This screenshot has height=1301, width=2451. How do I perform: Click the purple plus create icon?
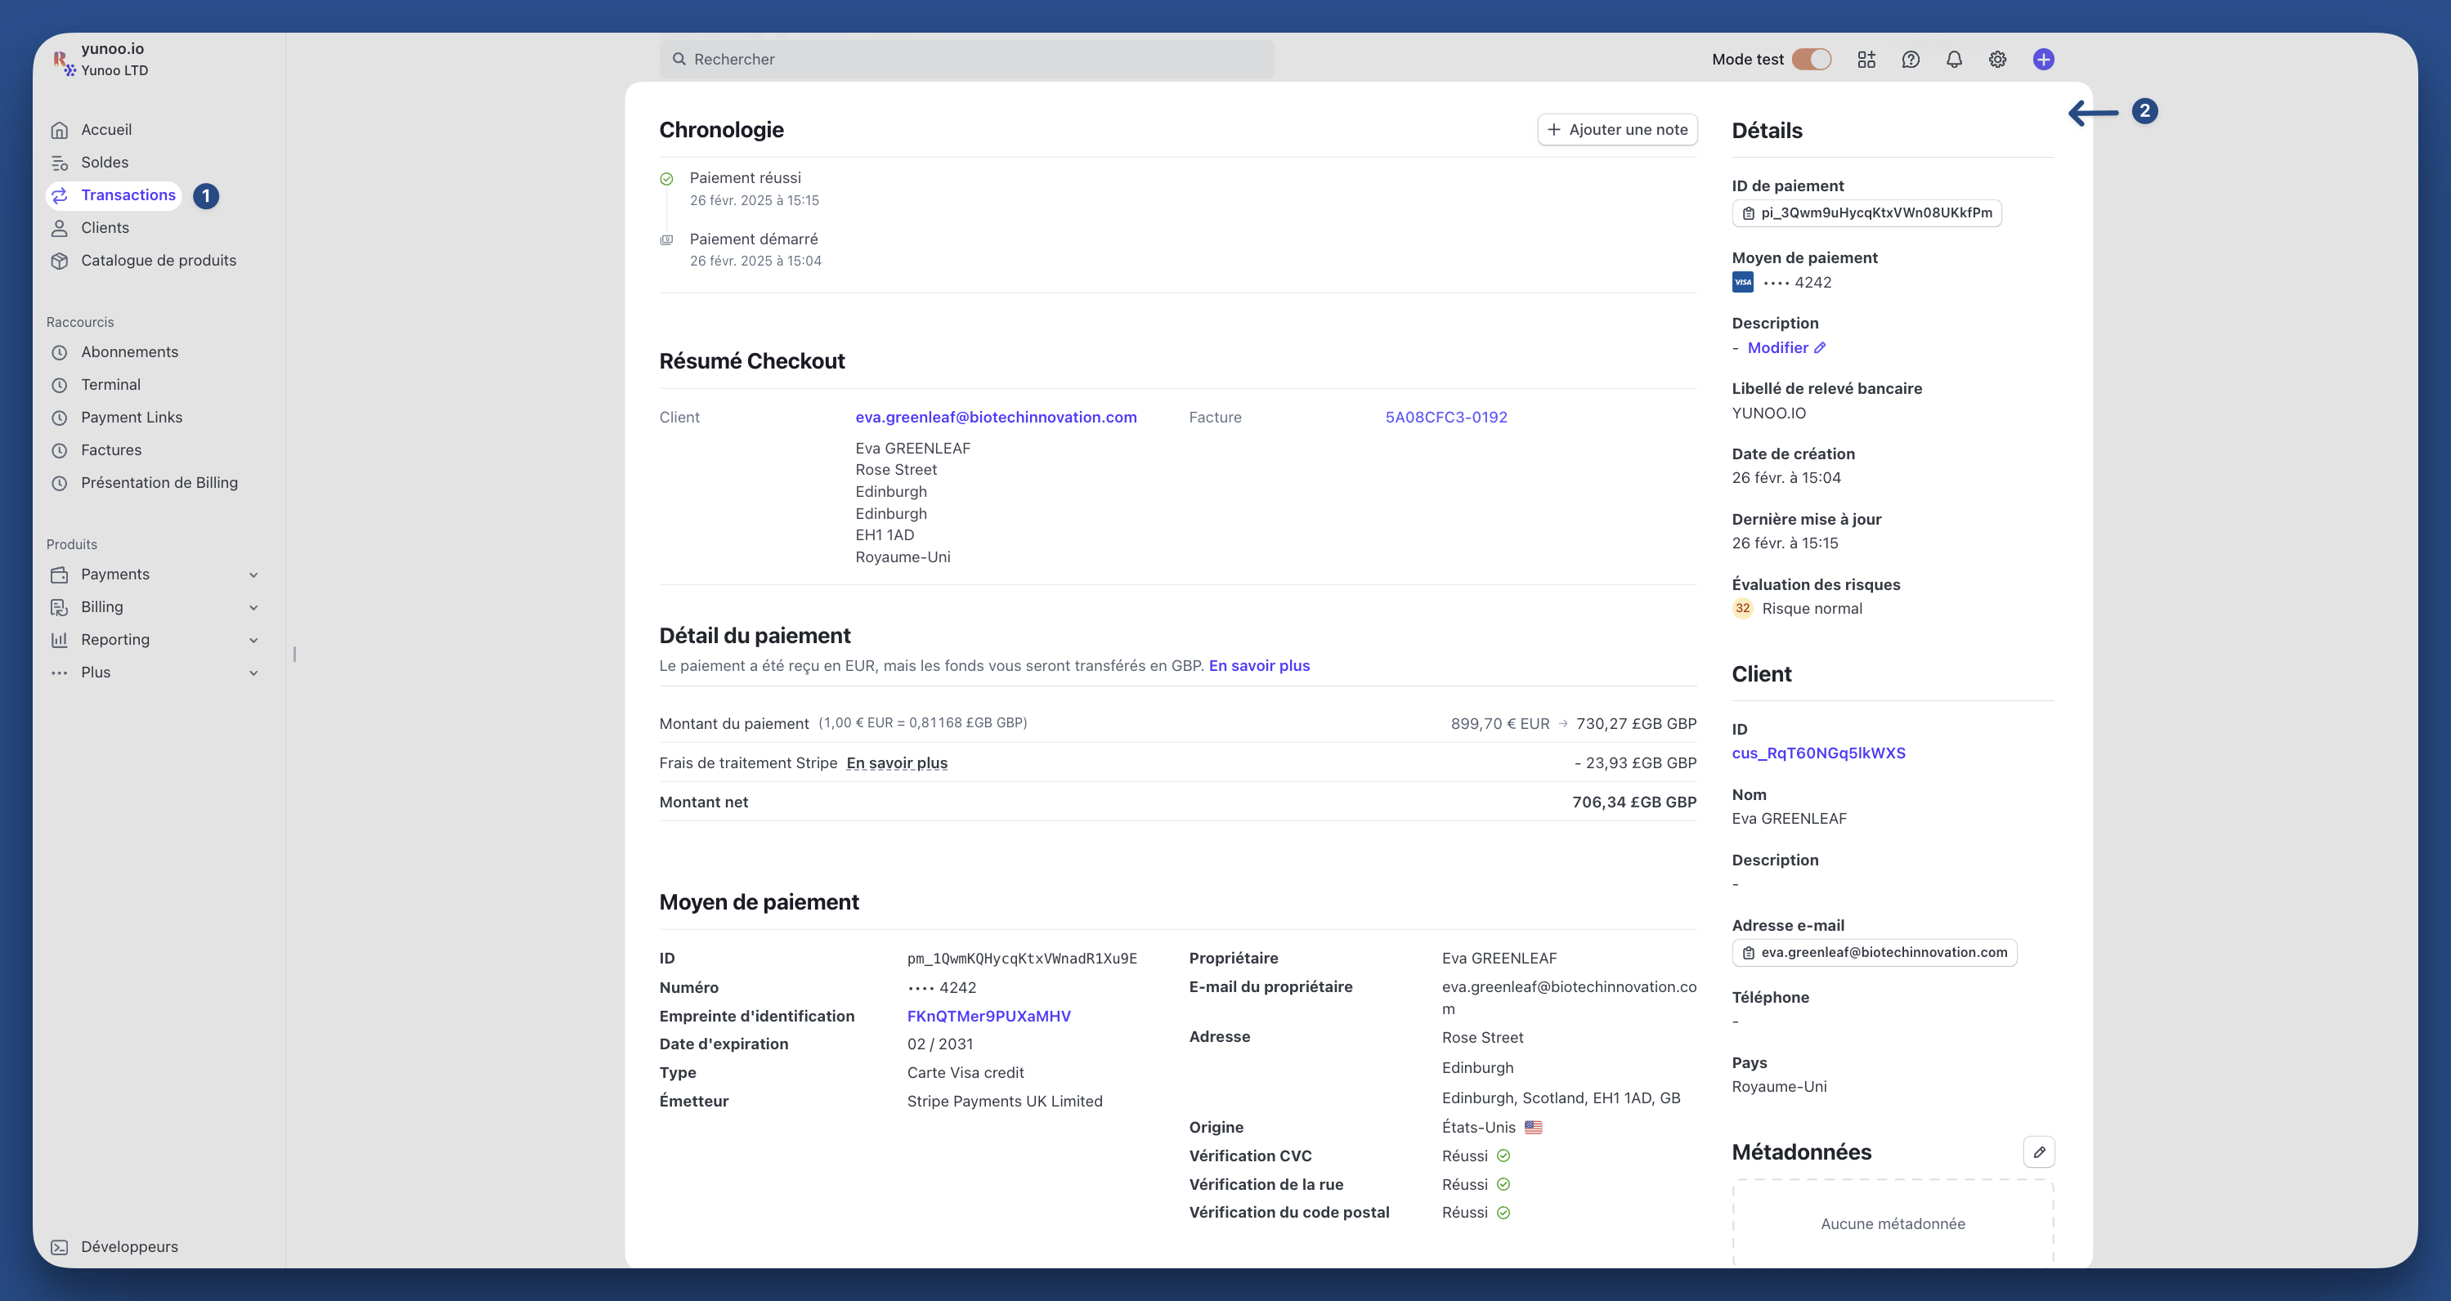tap(2043, 59)
